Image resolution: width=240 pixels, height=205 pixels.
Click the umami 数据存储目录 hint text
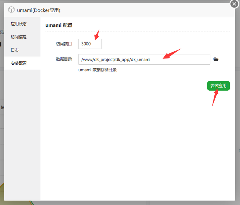pos(97,70)
